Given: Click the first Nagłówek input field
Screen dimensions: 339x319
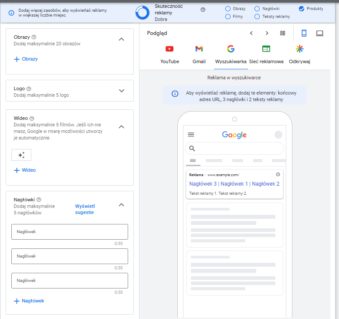Looking at the screenshot, I should click(70, 232).
